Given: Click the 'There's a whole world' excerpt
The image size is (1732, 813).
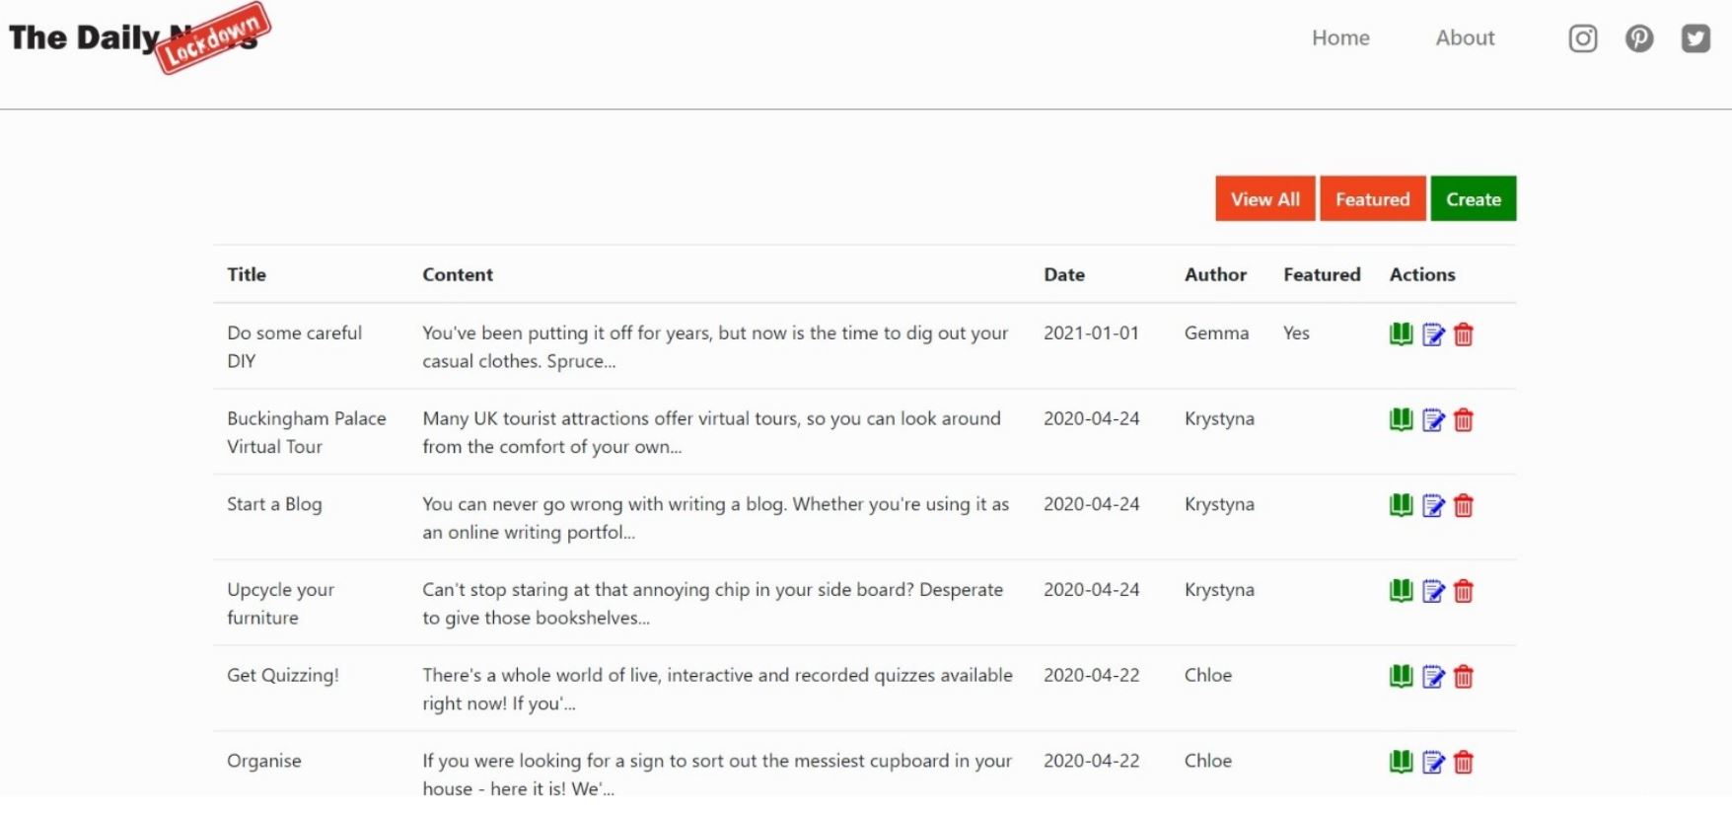Looking at the screenshot, I should [x=717, y=689].
